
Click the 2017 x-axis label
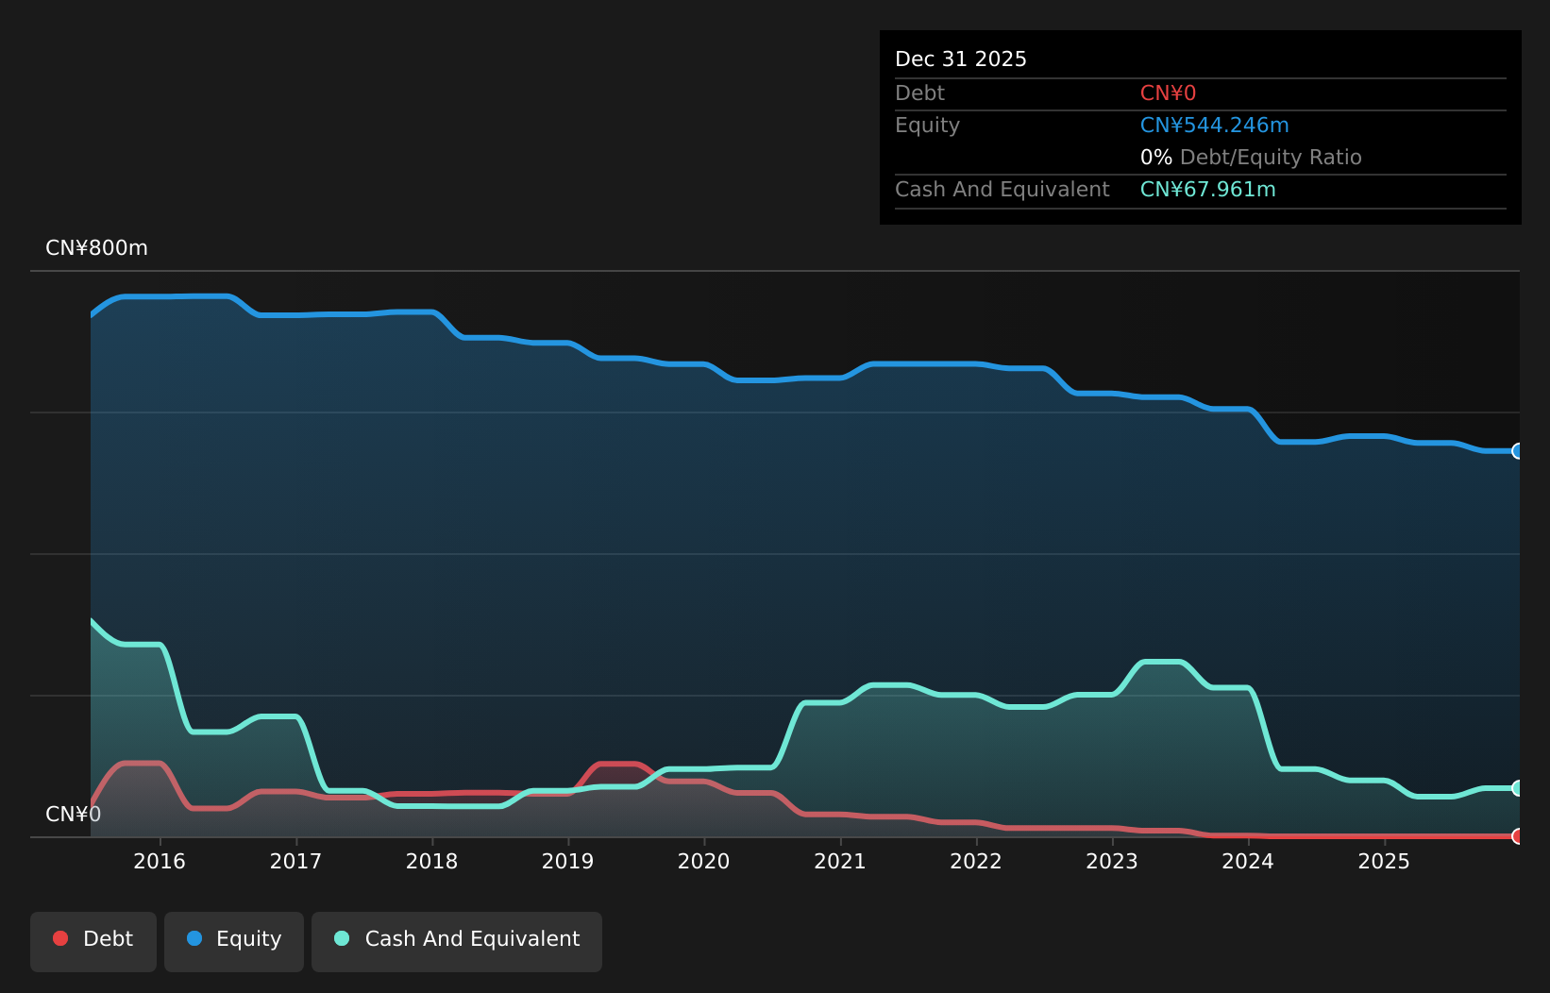coord(295,862)
